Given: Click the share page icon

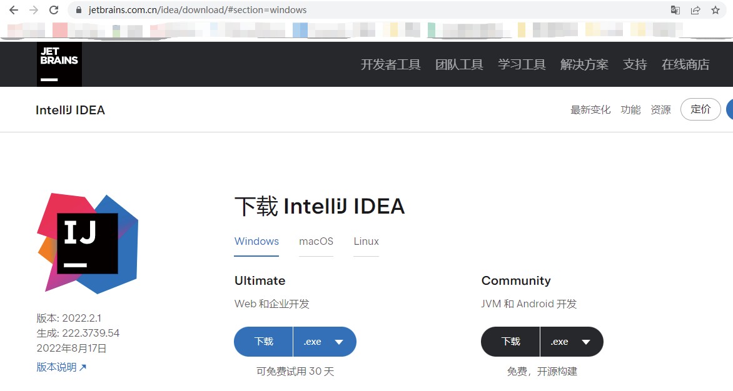Looking at the screenshot, I should (x=695, y=10).
